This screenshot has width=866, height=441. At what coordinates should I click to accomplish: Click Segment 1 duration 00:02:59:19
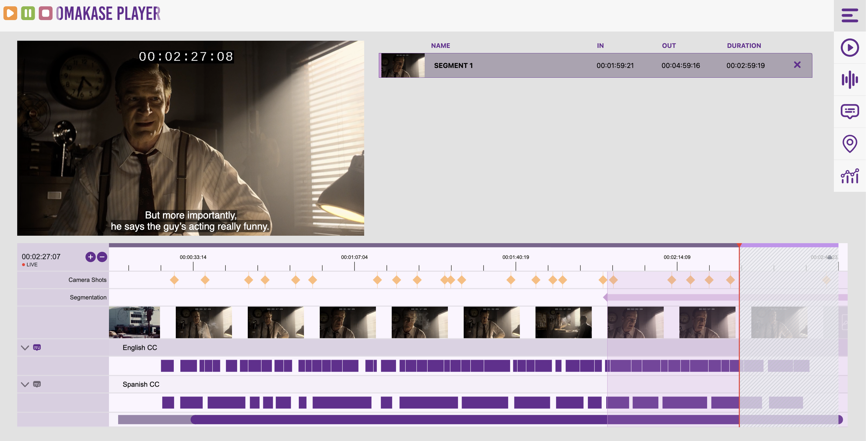[745, 66]
